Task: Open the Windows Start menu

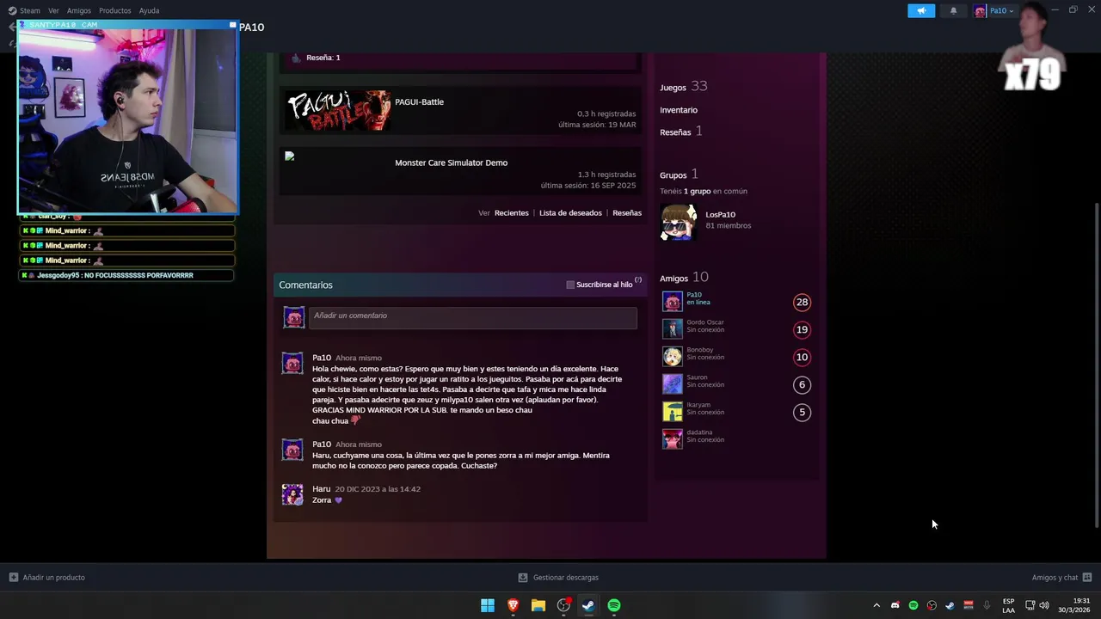Action: click(x=488, y=605)
